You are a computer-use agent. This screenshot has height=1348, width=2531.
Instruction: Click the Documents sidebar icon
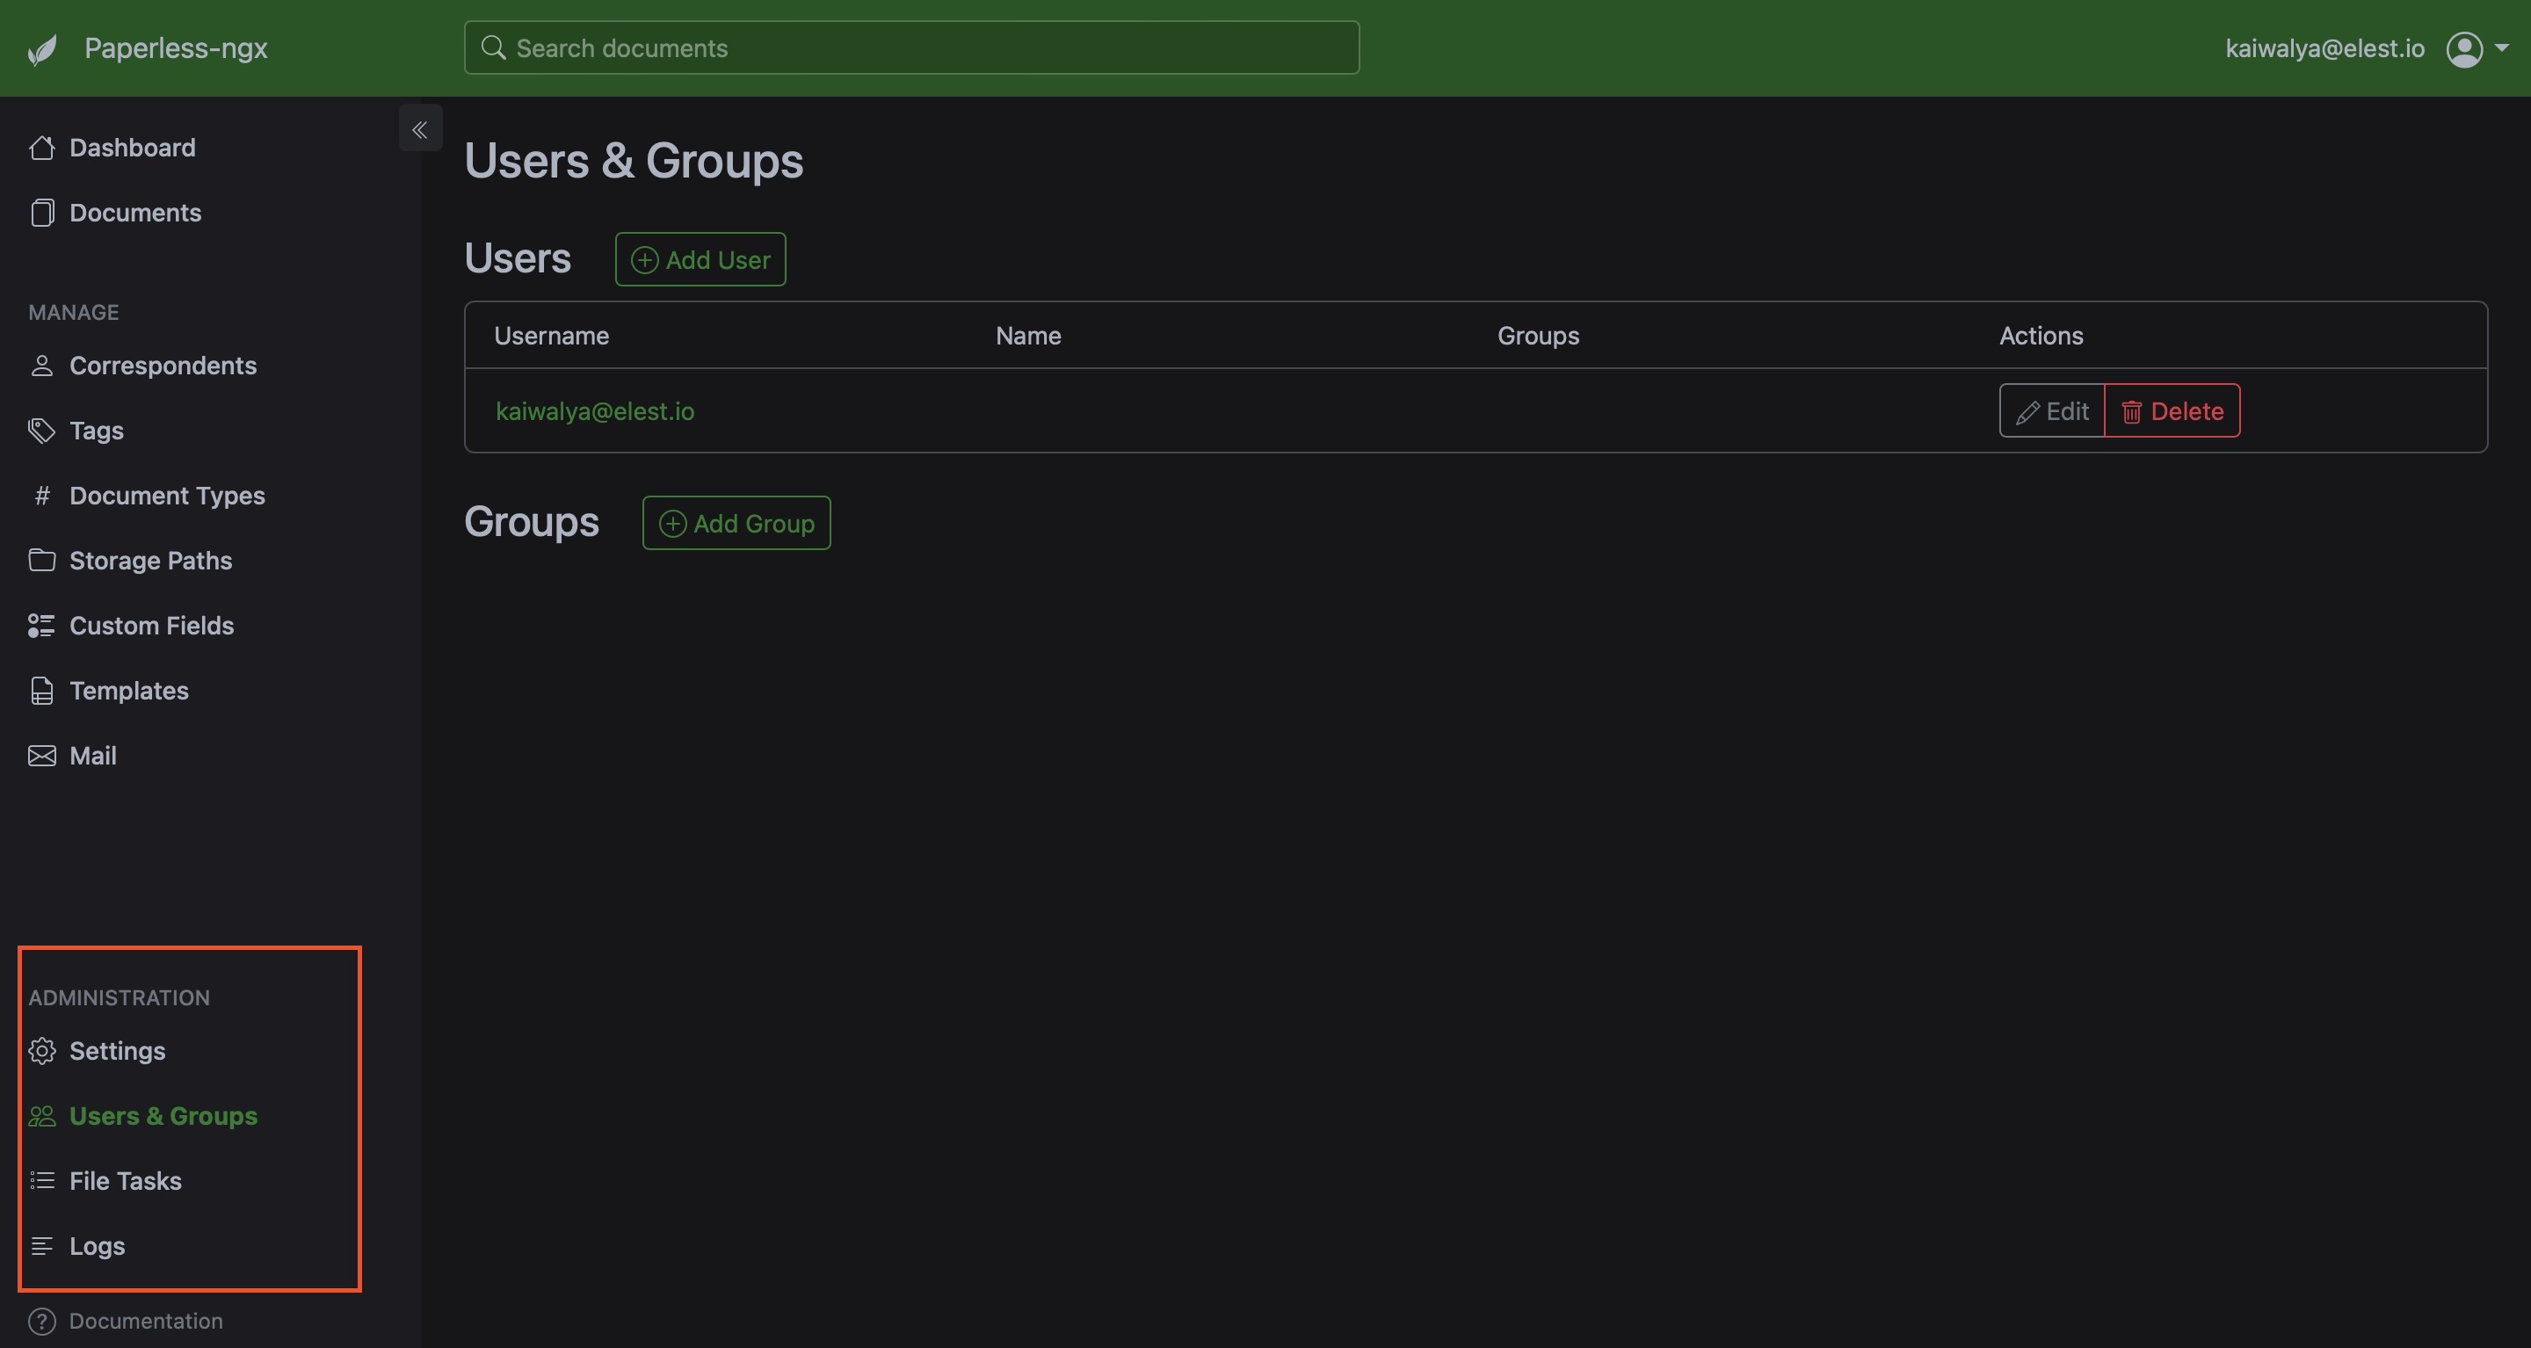tap(42, 211)
